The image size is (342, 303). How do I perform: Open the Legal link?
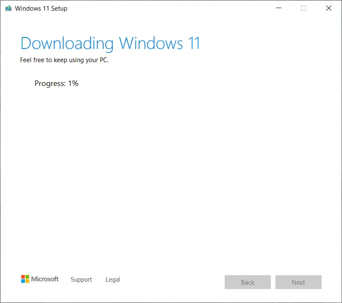[x=113, y=280]
